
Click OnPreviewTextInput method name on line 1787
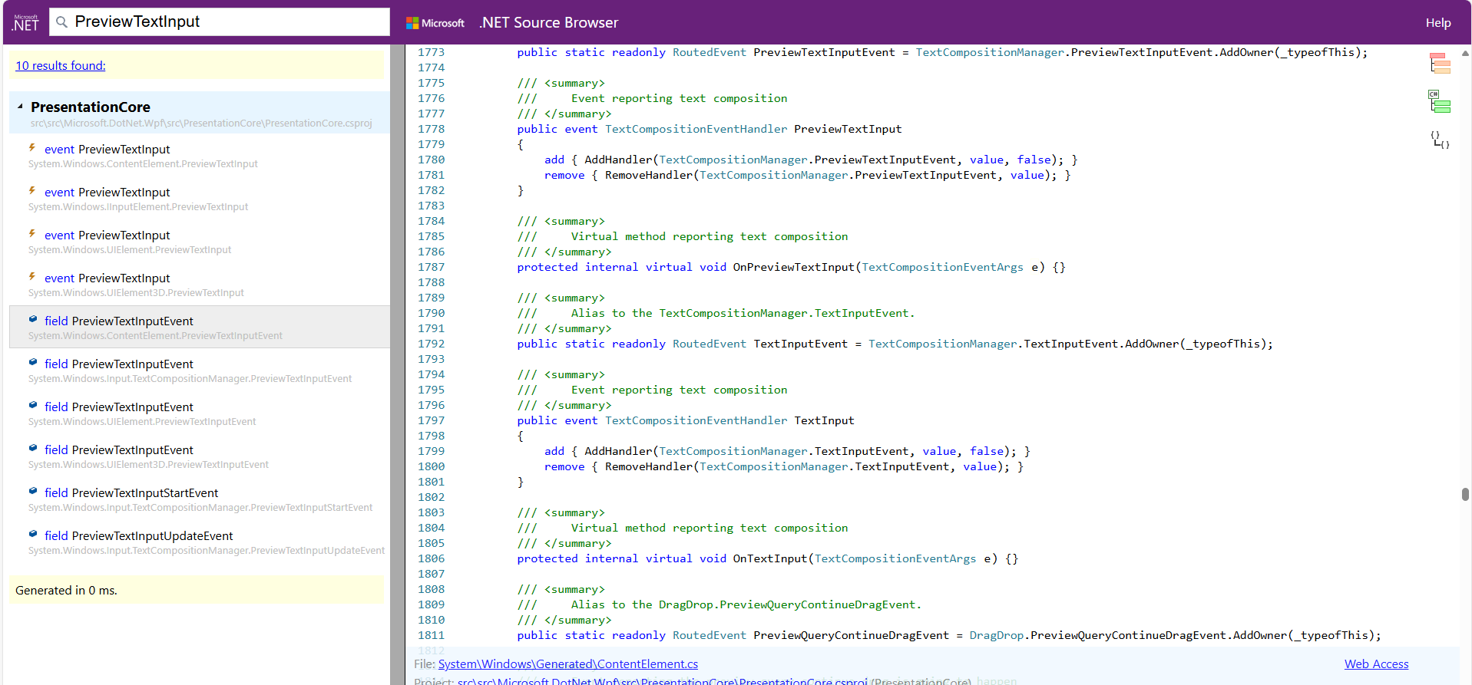(x=794, y=267)
